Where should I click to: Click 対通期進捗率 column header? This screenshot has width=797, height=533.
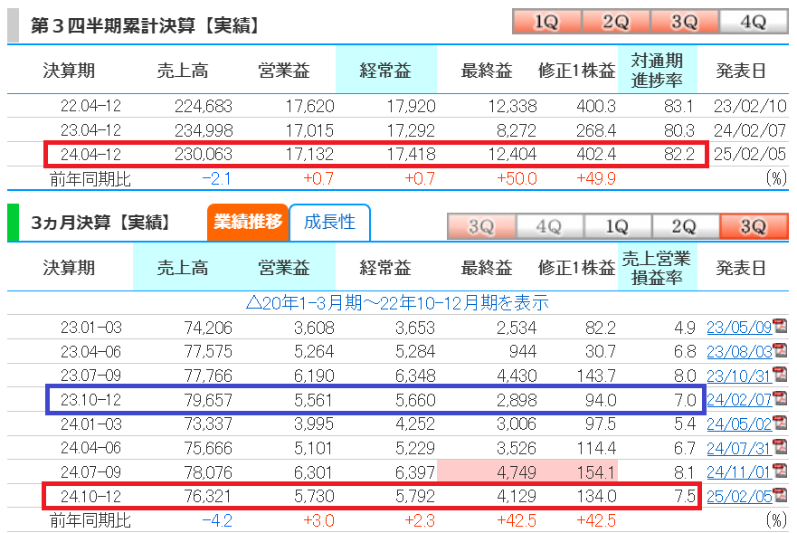[x=657, y=71]
